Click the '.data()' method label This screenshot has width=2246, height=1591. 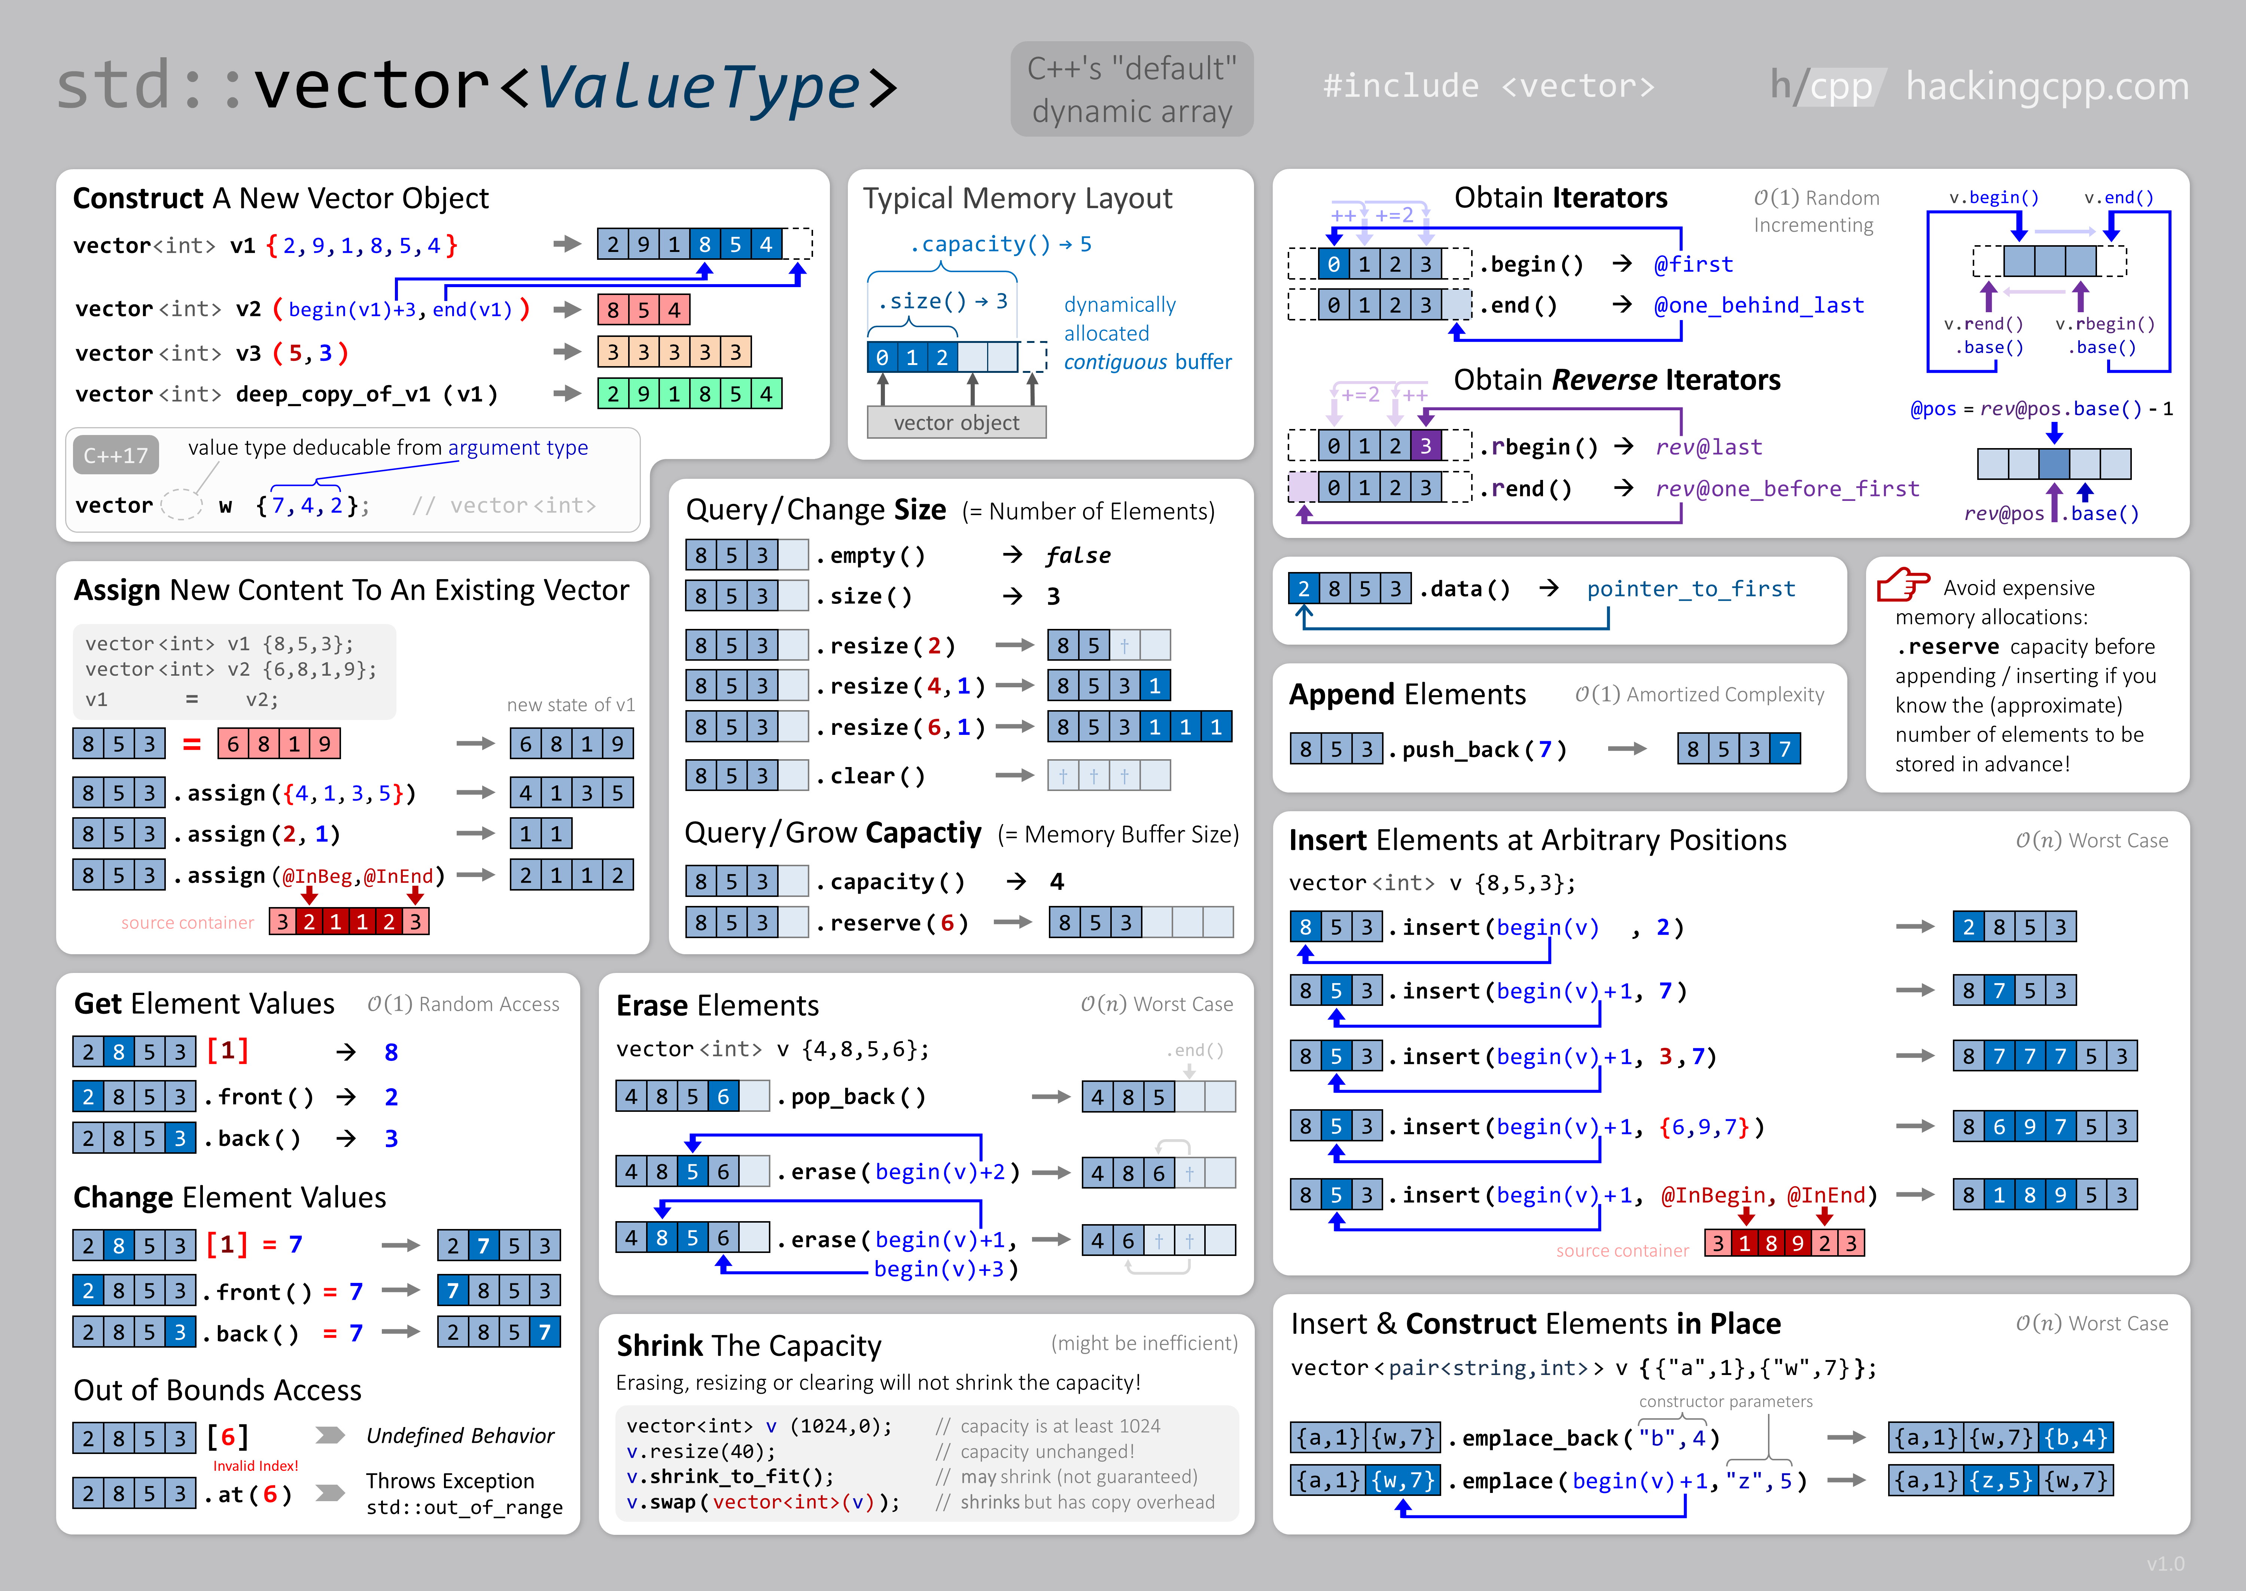click(x=1466, y=589)
